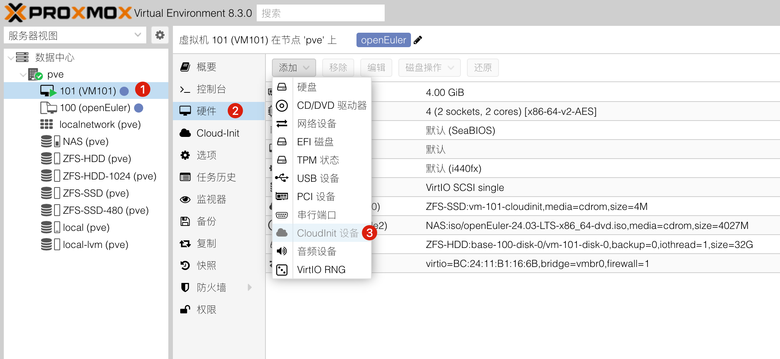
Task: Select ZFS-HDD-1024 (pve) storage
Action: pos(86,176)
